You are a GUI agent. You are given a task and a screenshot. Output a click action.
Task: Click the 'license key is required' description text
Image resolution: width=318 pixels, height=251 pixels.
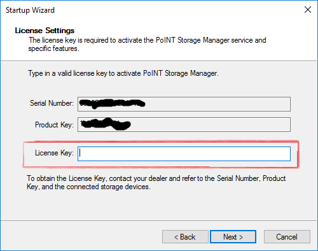coord(148,44)
